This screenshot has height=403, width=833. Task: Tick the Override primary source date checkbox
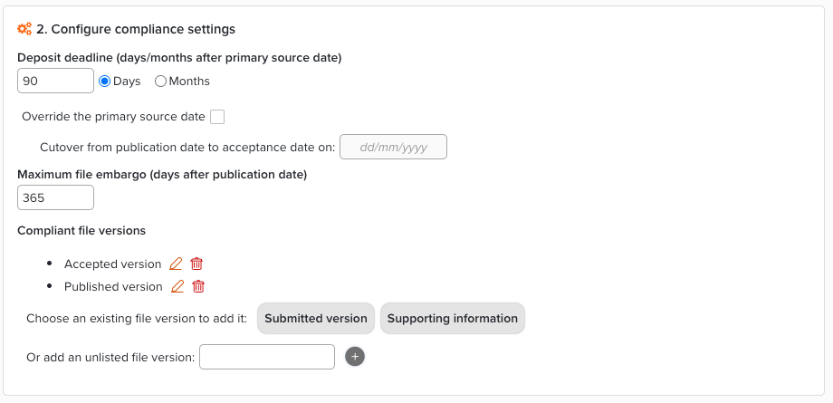[217, 117]
